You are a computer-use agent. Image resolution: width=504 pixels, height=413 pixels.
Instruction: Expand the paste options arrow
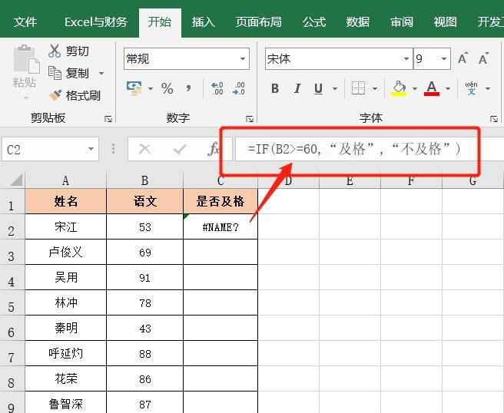pyautogui.click(x=25, y=97)
